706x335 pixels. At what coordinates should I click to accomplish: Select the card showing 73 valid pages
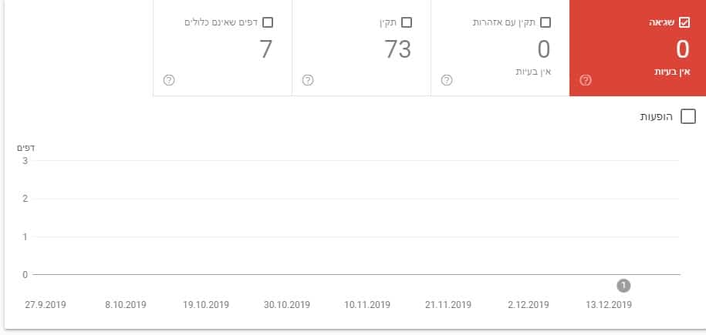[362, 48]
